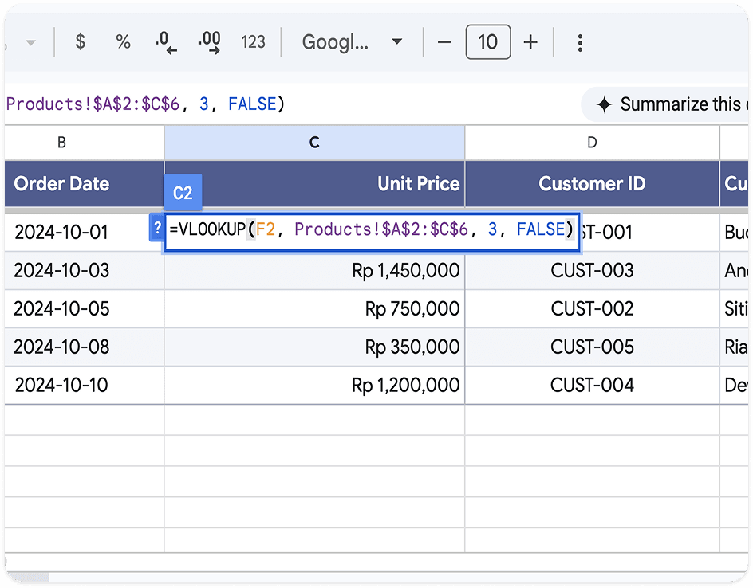The width and height of the screenshot is (753, 588).
Task: Select the Rp 1,200,000 price cell
Action: point(314,385)
